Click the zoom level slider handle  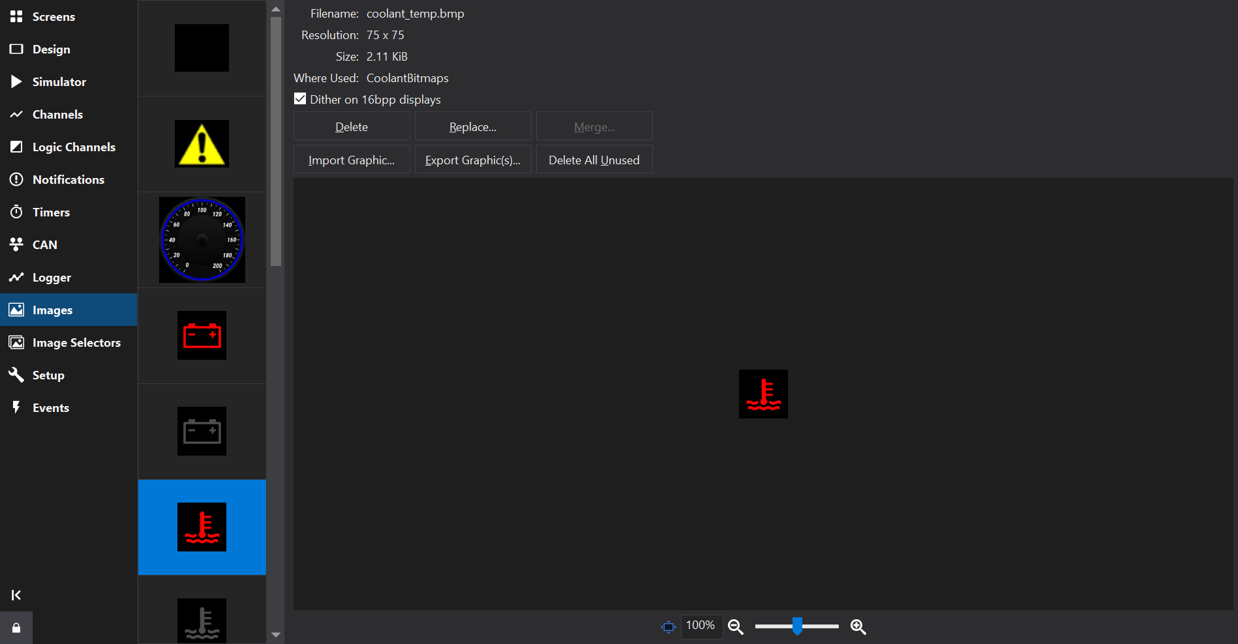pyautogui.click(x=797, y=626)
